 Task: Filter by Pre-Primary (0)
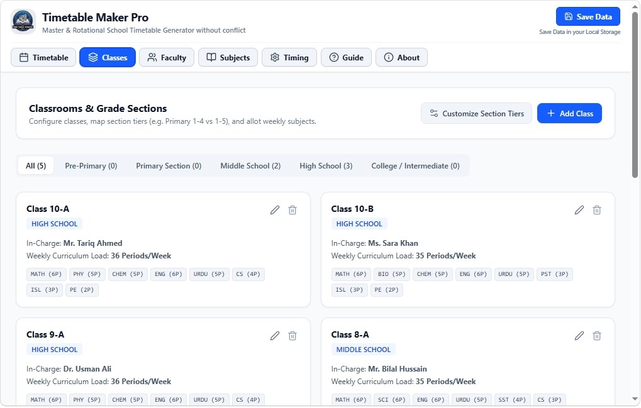tap(91, 166)
